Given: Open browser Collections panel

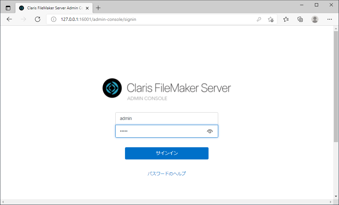Looking at the screenshot, I should click(x=300, y=19).
